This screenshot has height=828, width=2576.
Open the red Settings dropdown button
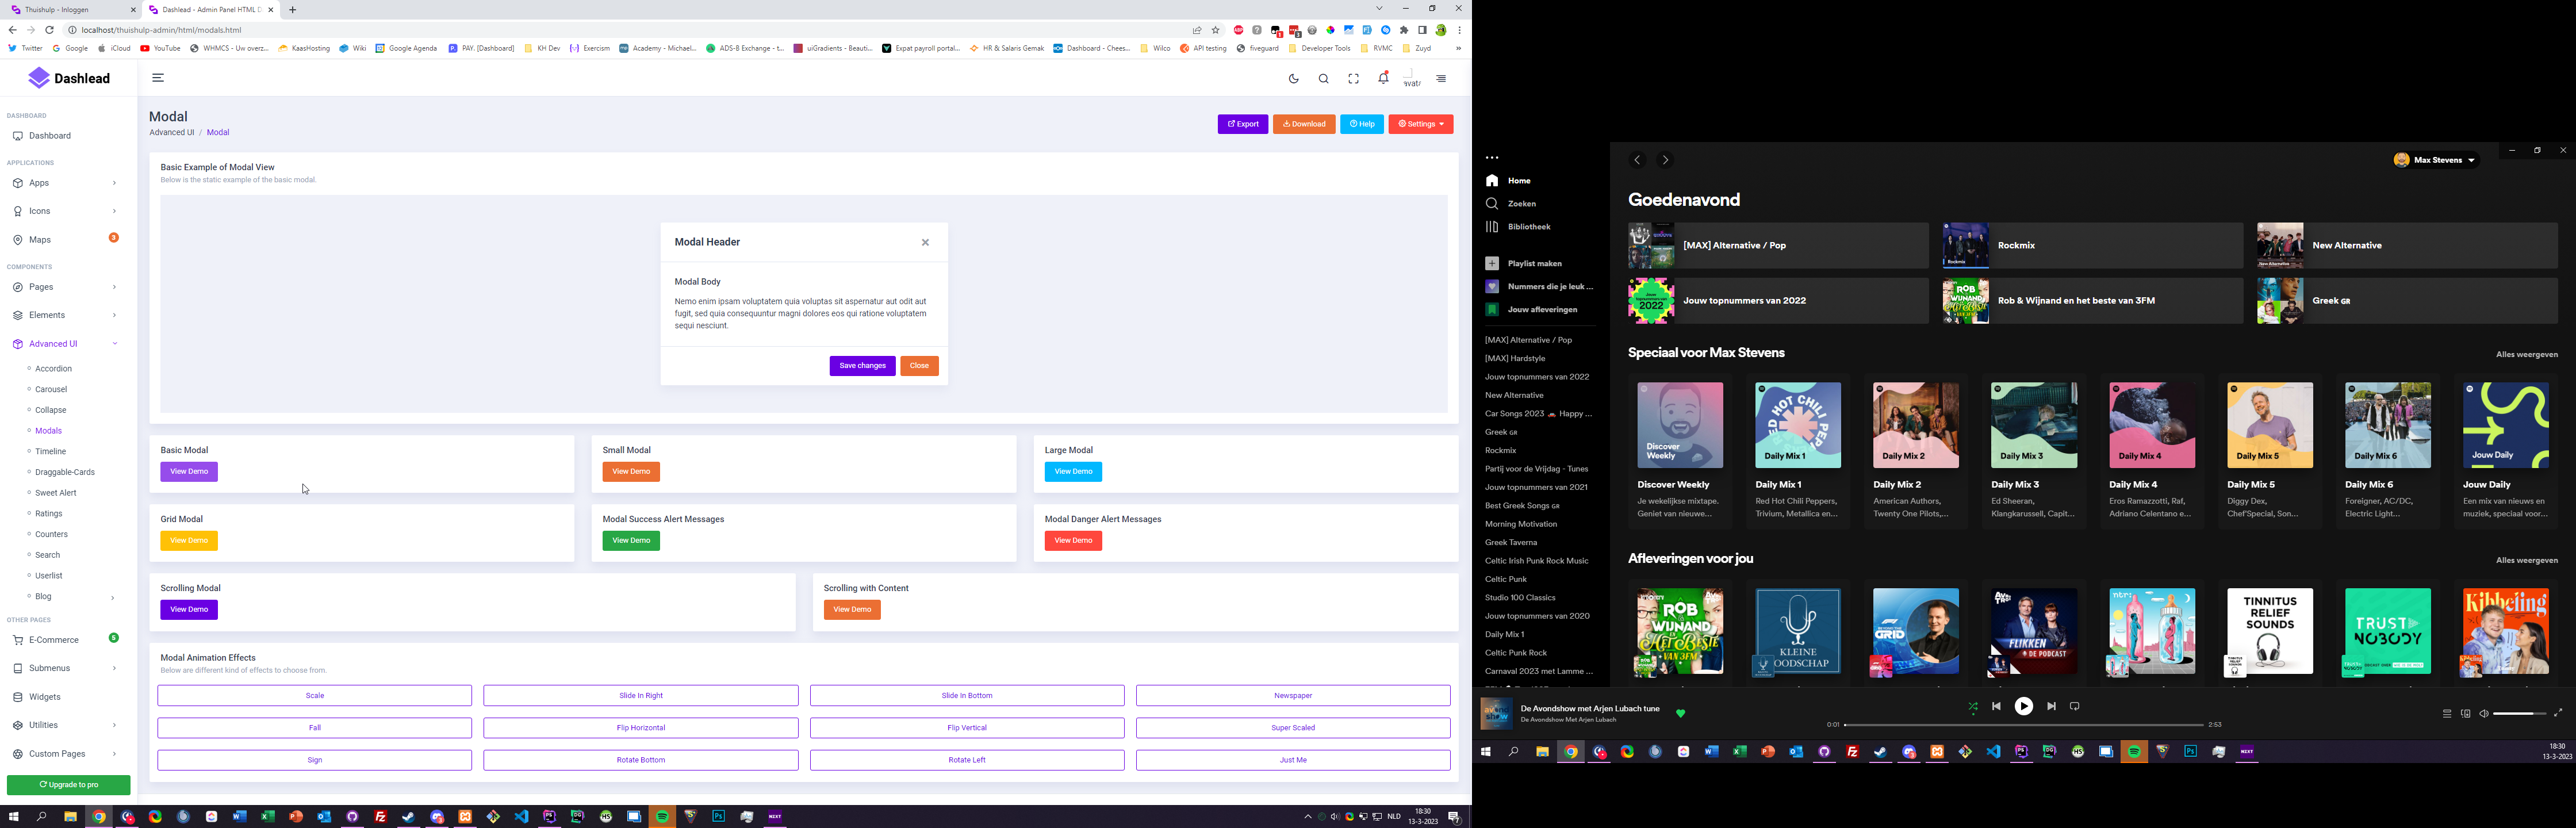1420,124
